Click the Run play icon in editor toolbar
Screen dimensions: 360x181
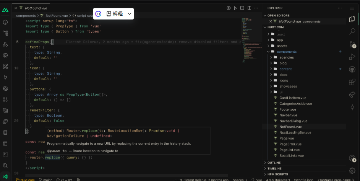[x=235, y=8]
